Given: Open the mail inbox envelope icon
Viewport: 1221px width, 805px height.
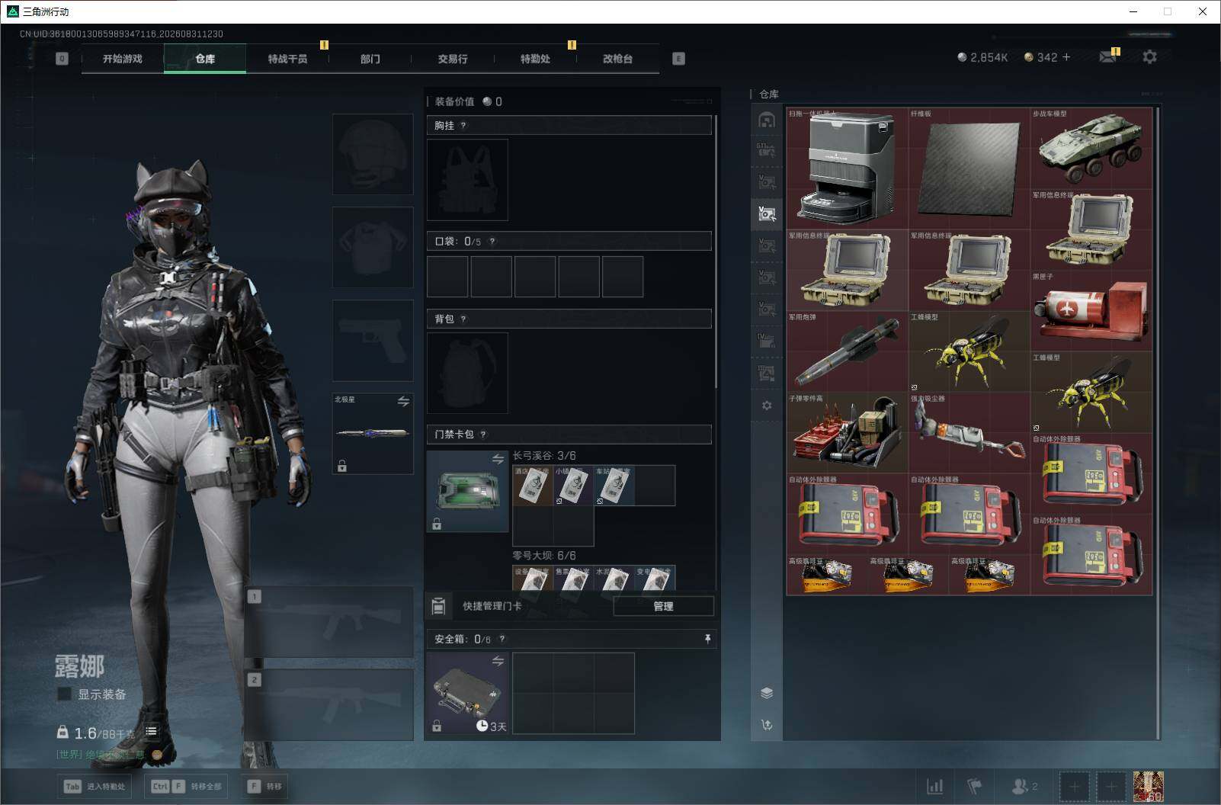Looking at the screenshot, I should coord(1108,57).
